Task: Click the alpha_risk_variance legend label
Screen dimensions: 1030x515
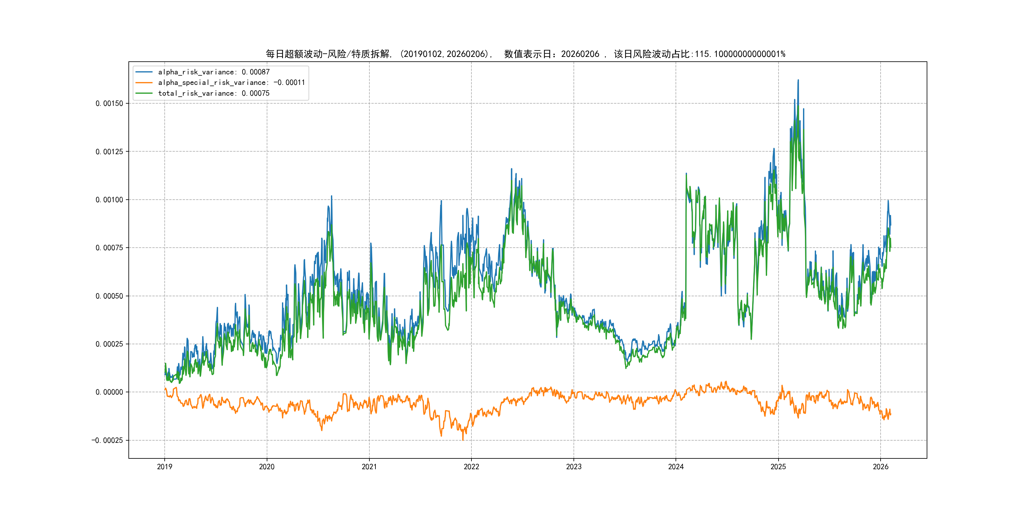Action: point(214,72)
